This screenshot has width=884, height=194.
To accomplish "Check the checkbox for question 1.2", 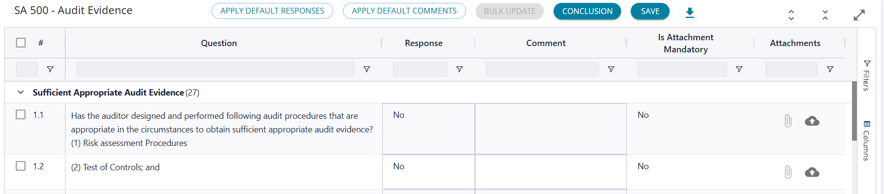I will pos(21,166).
